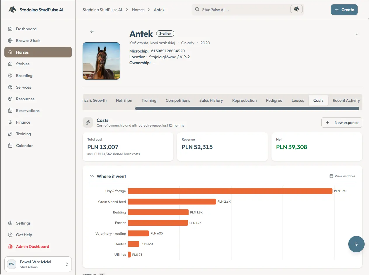Click the Breeding icon in sidebar
The width and height of the screenshot is (369, 275).
(x=10, y=76)
